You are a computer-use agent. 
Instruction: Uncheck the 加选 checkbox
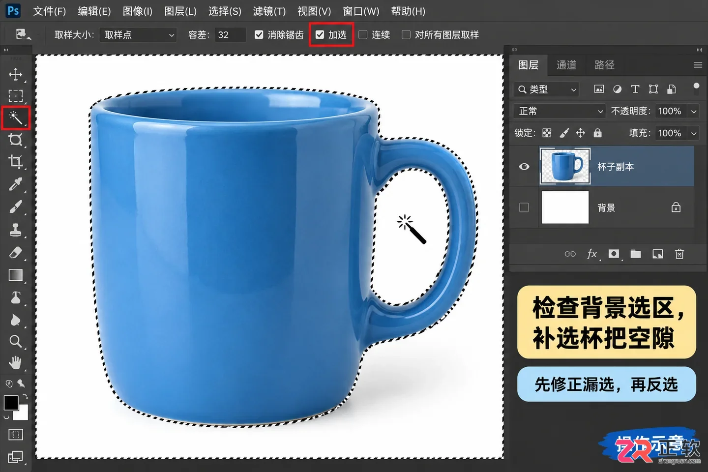pos(320,35)
